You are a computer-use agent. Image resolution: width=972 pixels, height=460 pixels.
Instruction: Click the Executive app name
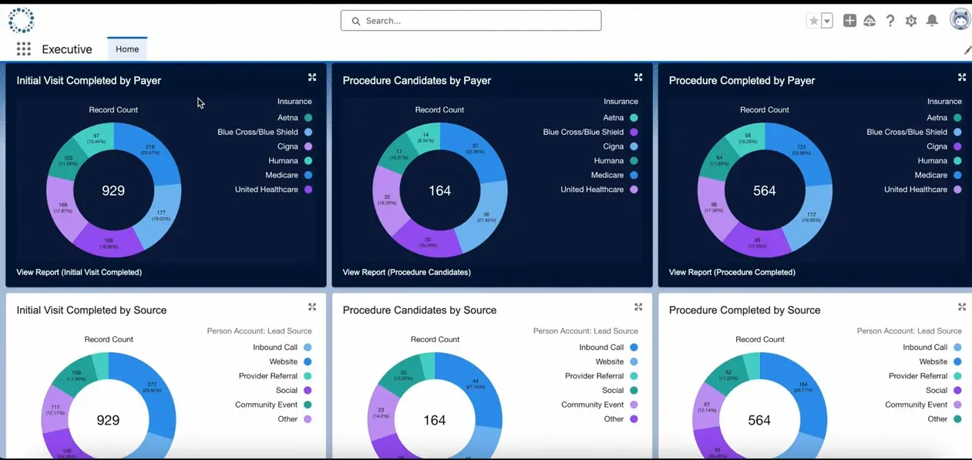[x=67, y=49]
